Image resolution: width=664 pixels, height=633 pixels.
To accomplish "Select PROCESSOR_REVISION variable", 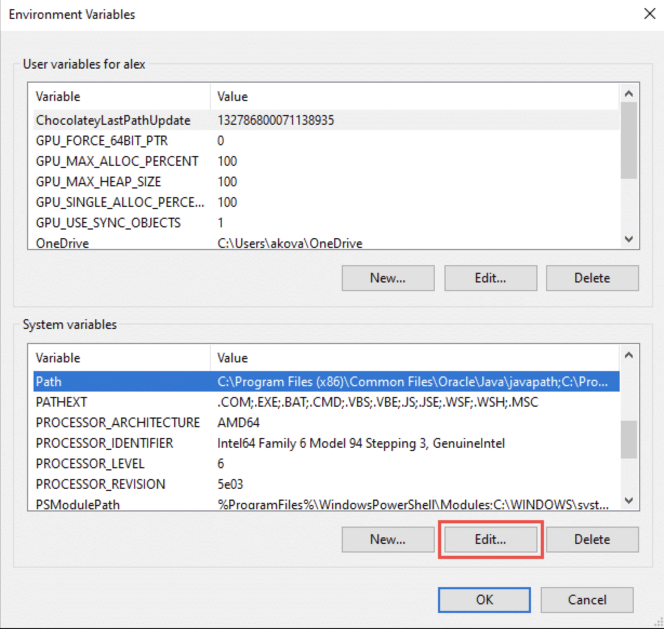I will [x=326, y=484].
